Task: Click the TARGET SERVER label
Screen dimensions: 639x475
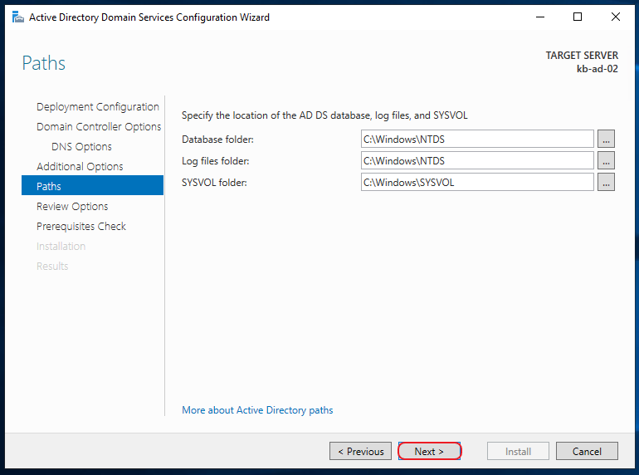Action: (x=582, y=56)
